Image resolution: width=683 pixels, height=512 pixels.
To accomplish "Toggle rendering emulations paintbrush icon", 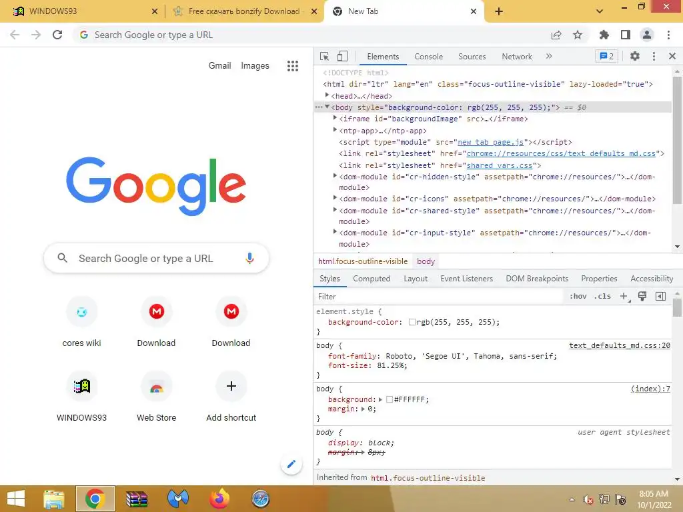I will pos(642,297).
